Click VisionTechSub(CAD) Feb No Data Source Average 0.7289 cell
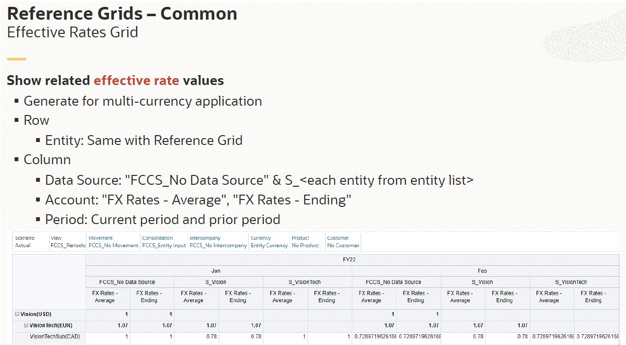Image resolution: width=626 pixels, height=345 pixels. pyautogui.click(x=374, y=337)
